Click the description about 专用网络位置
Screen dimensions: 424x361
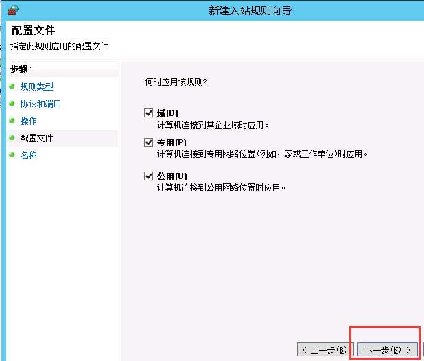262,154
